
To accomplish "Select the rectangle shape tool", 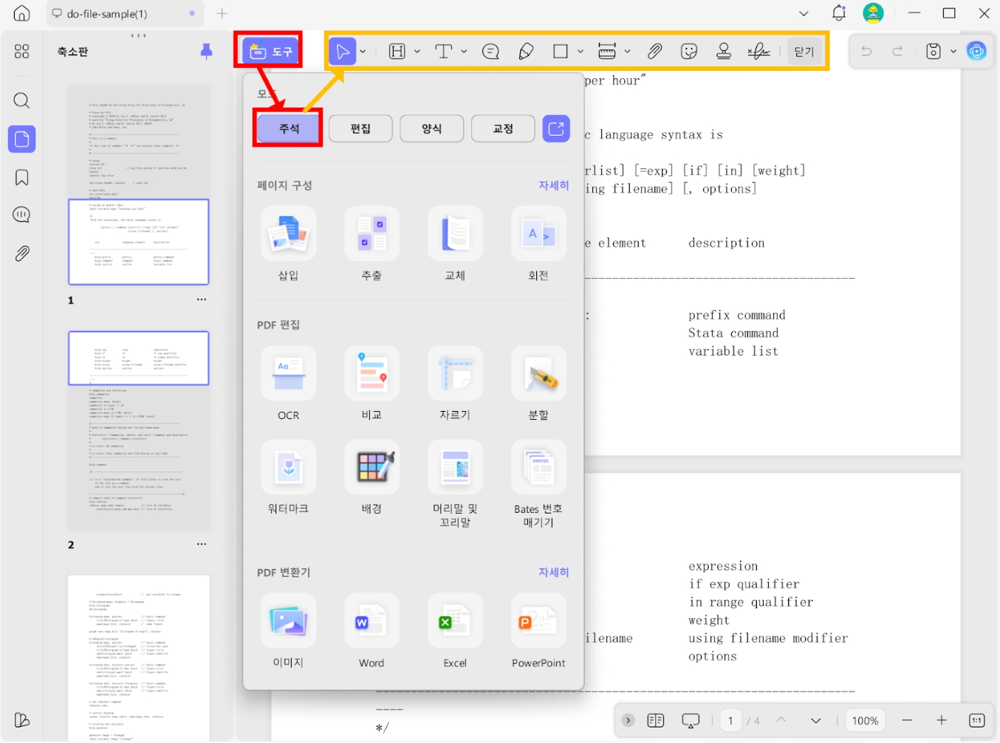I will click(561, 51).
